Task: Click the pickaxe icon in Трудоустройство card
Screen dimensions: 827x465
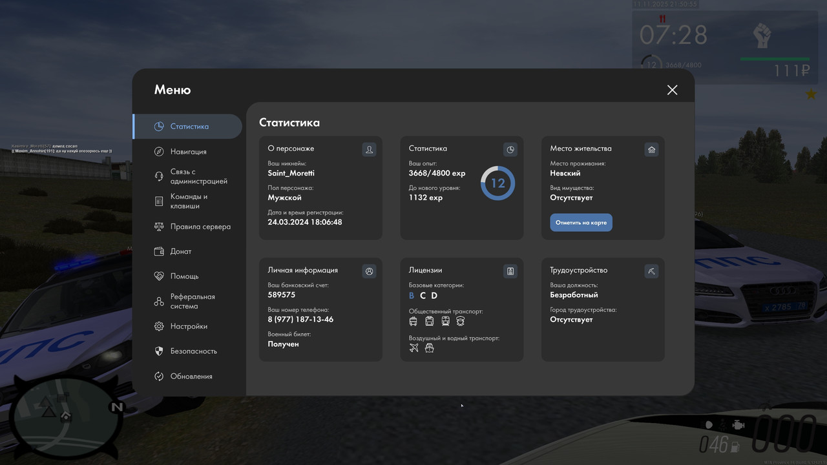Action: pos(651,271)
